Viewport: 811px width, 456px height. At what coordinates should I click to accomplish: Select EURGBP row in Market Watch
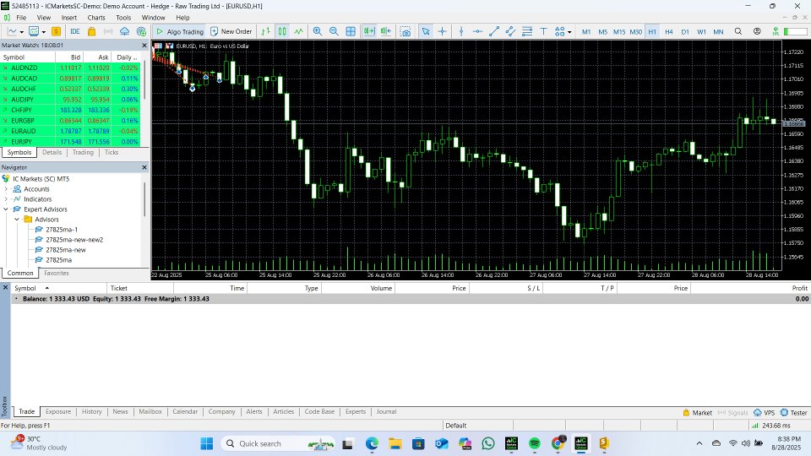click(x=70, y=121)
